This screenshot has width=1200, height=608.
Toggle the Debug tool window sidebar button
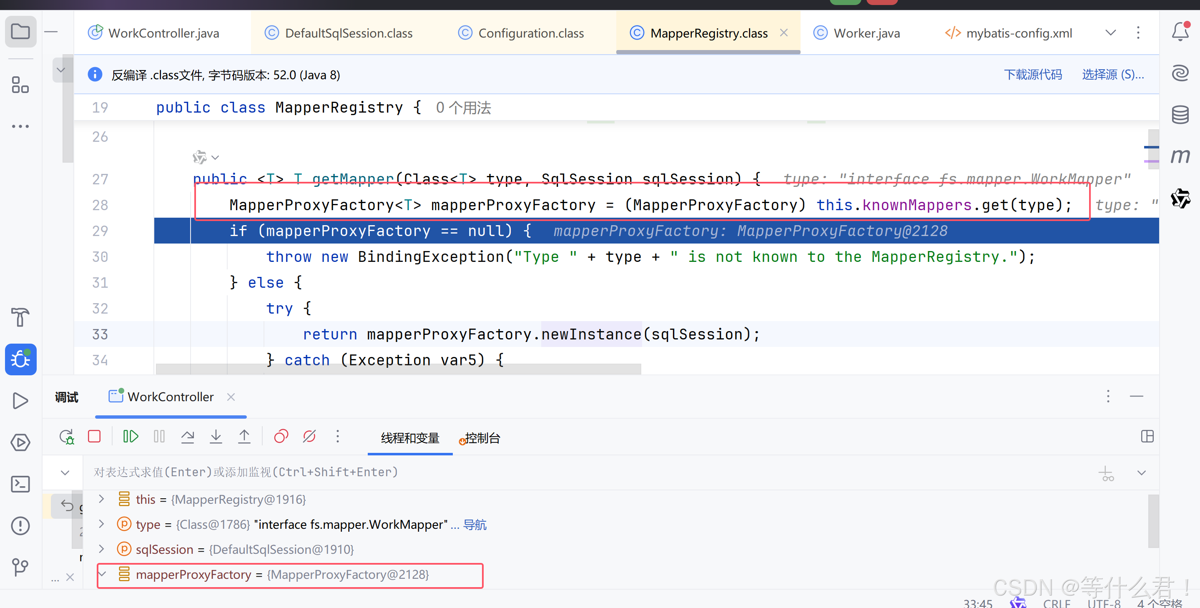(20, 359)
